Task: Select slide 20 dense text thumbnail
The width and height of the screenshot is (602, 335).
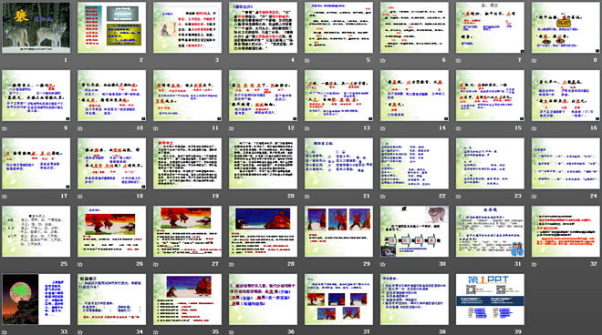Action: (x=263, y=163)
